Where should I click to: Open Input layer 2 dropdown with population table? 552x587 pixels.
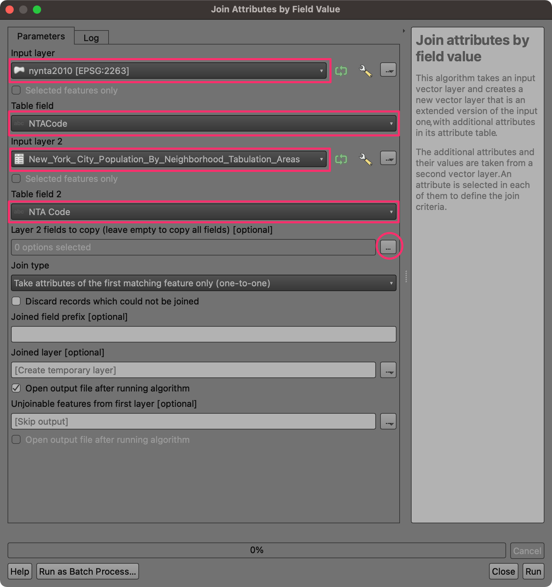pyautogui.click(x=169, y=159)
